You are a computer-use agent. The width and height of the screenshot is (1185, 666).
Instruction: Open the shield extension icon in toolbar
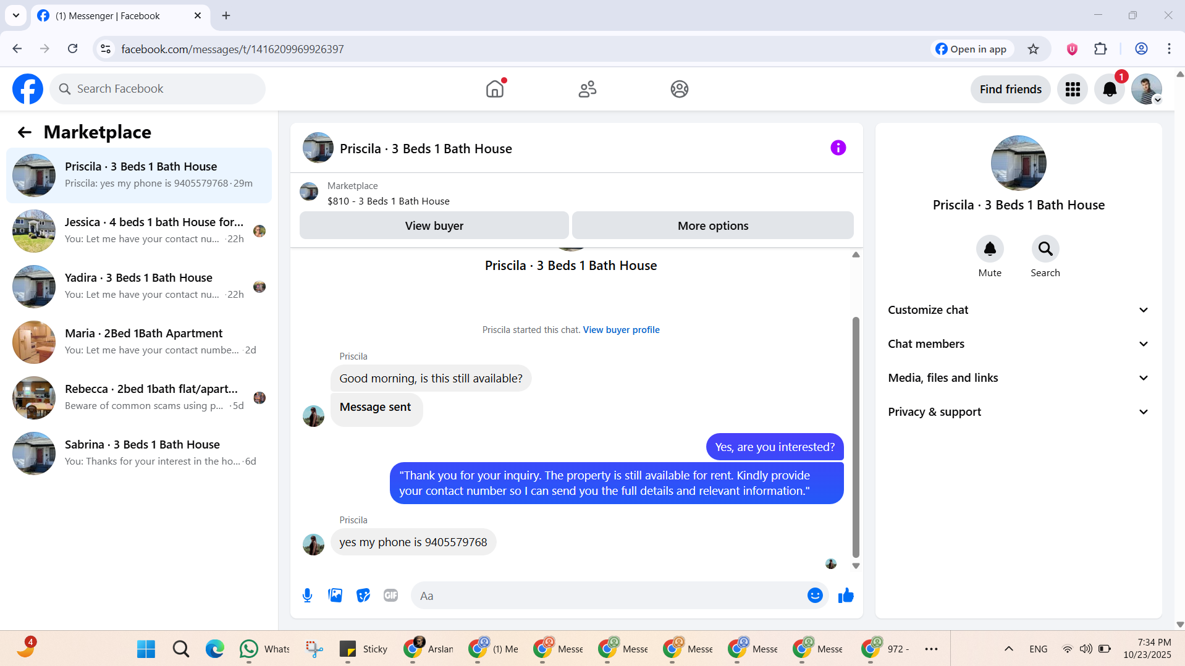(x=1072, y=49)
